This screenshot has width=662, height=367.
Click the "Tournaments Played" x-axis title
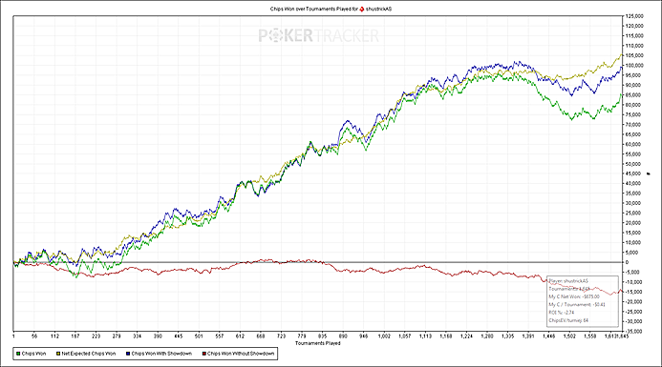coord(318,343)
